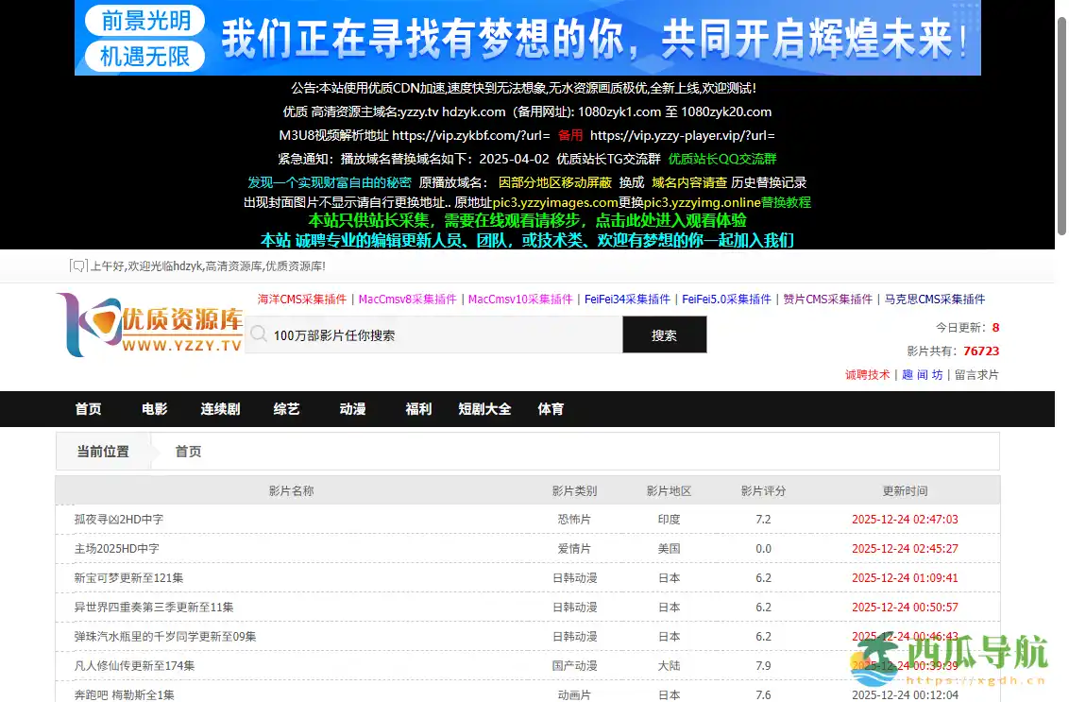
Task: Open the movie 孤夜寻凶2HD中字
Action: point(121,519)
